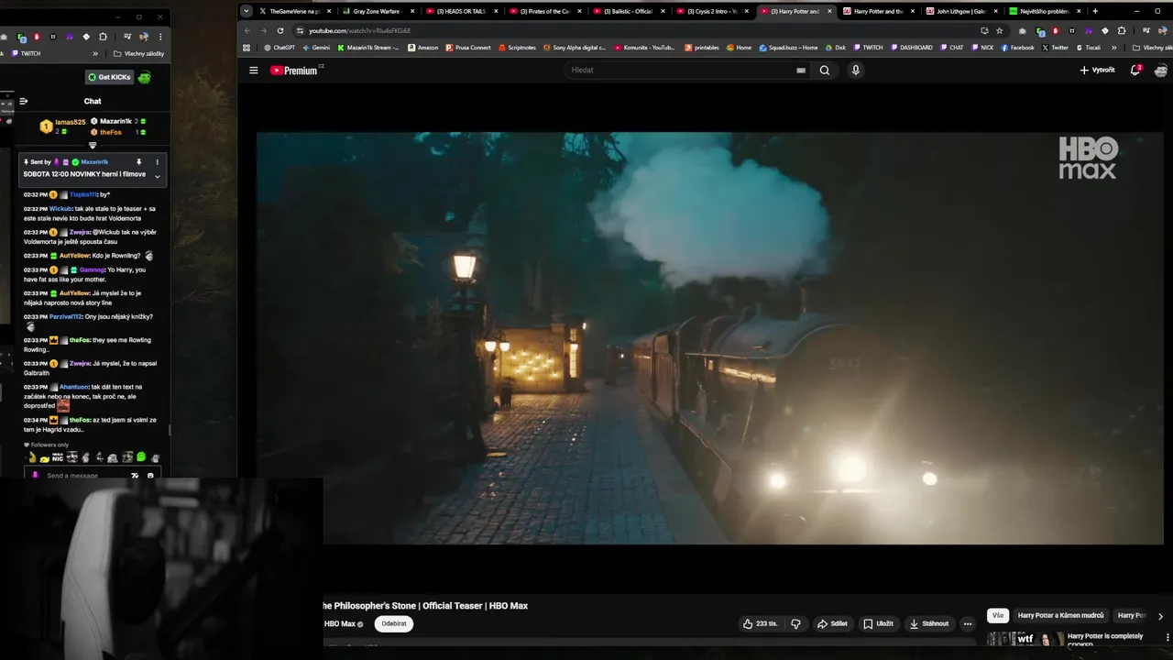
Task: Reload the YouTube page
Action: pos(280,30)
